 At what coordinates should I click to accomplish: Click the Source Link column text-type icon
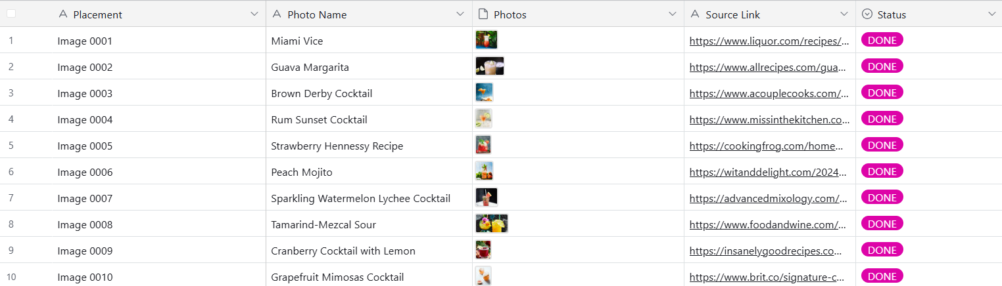point(695,14)
